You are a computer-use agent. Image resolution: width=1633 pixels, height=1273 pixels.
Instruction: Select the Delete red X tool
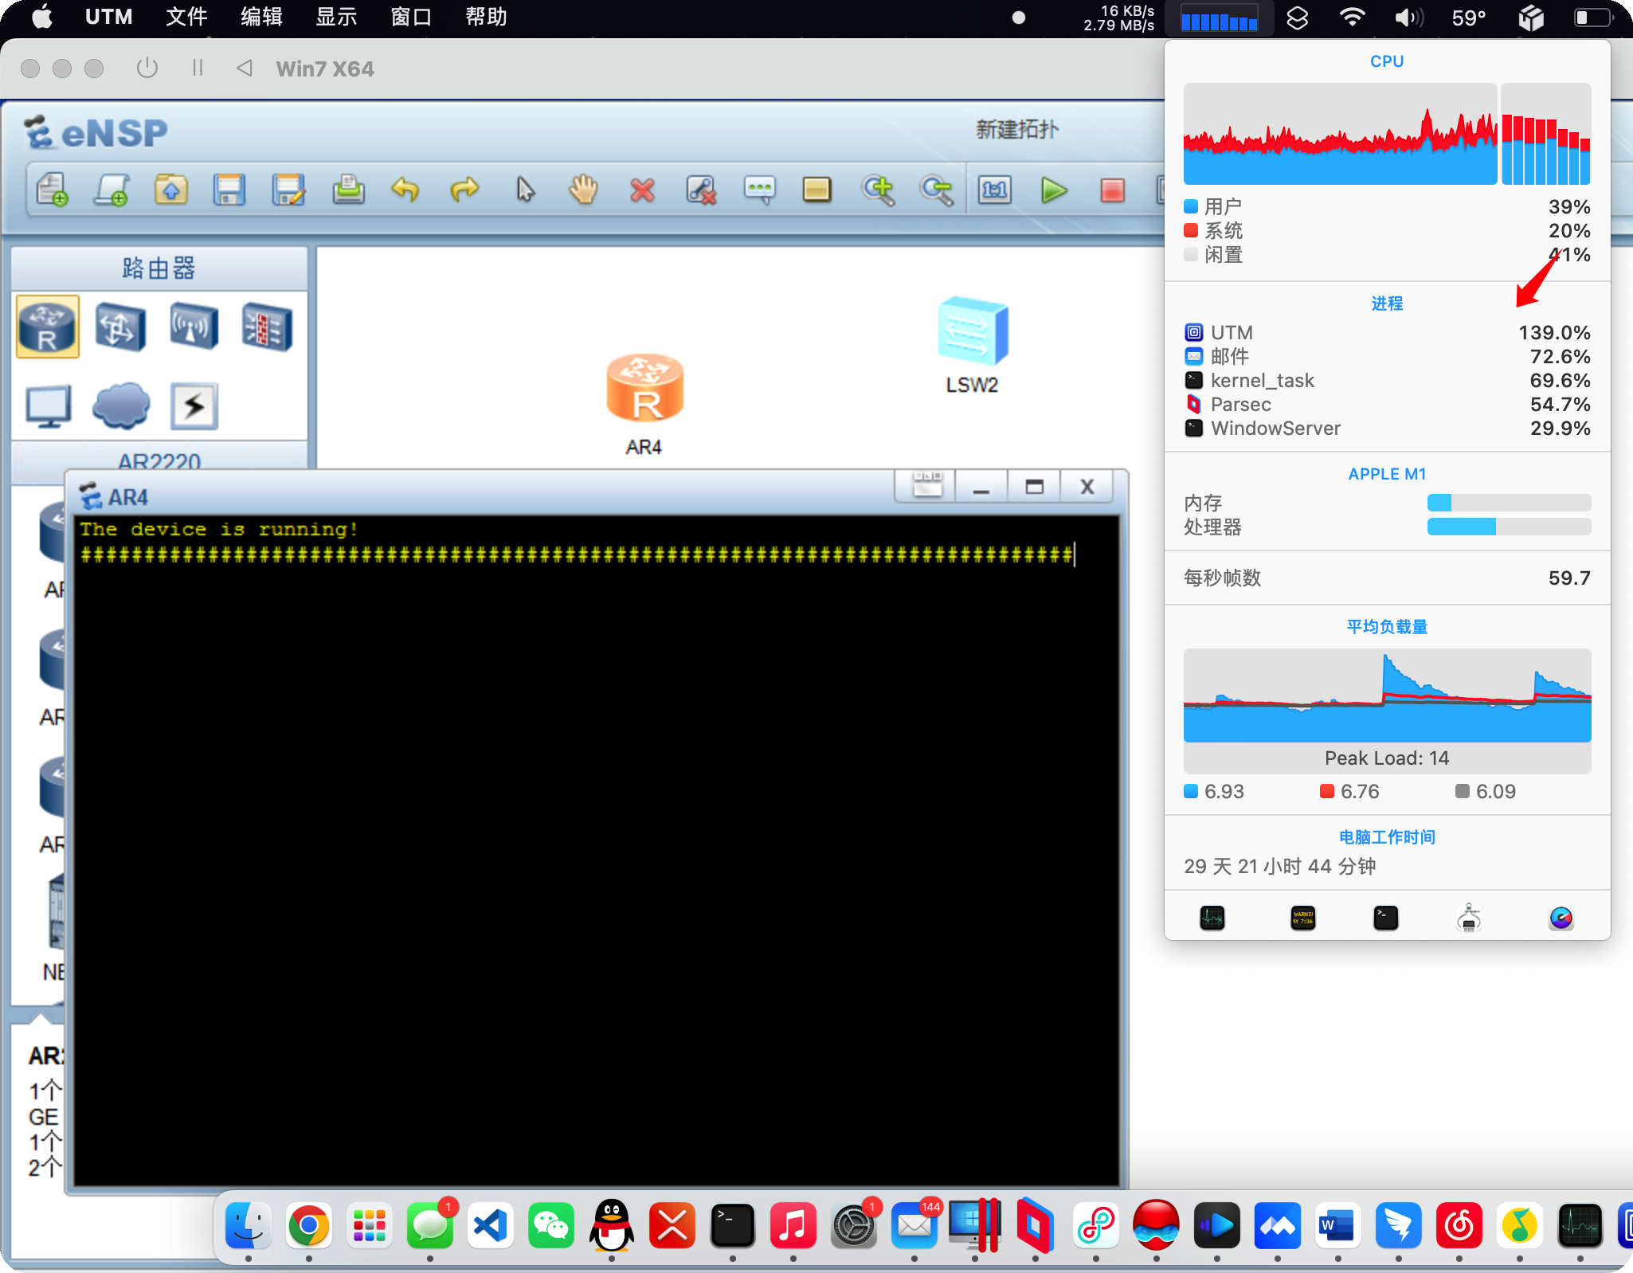(x=642, y=190)
